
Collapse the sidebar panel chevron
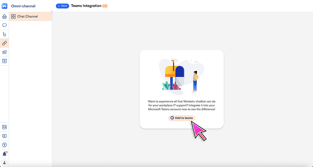pos(52,12)
